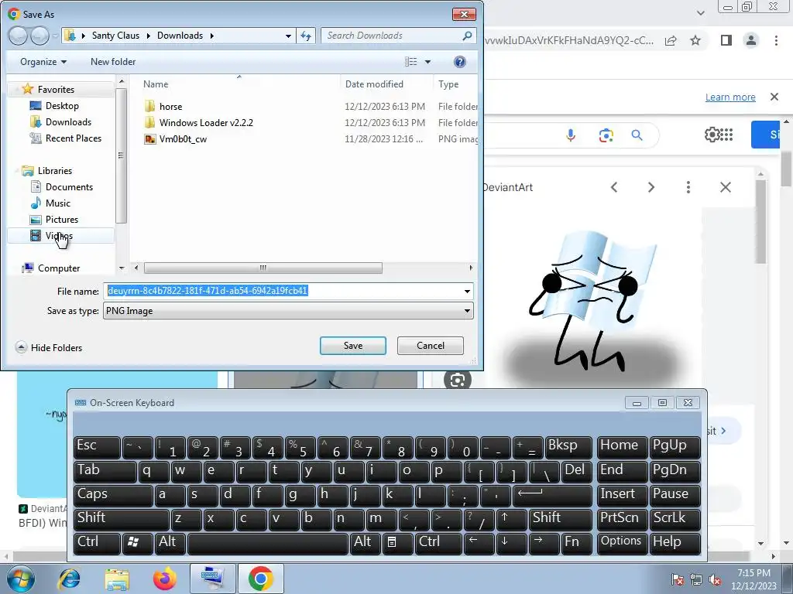The width and height of the screenshot is (793, 594).
Task: Open the Organize menu
Action: pos(43,62)
